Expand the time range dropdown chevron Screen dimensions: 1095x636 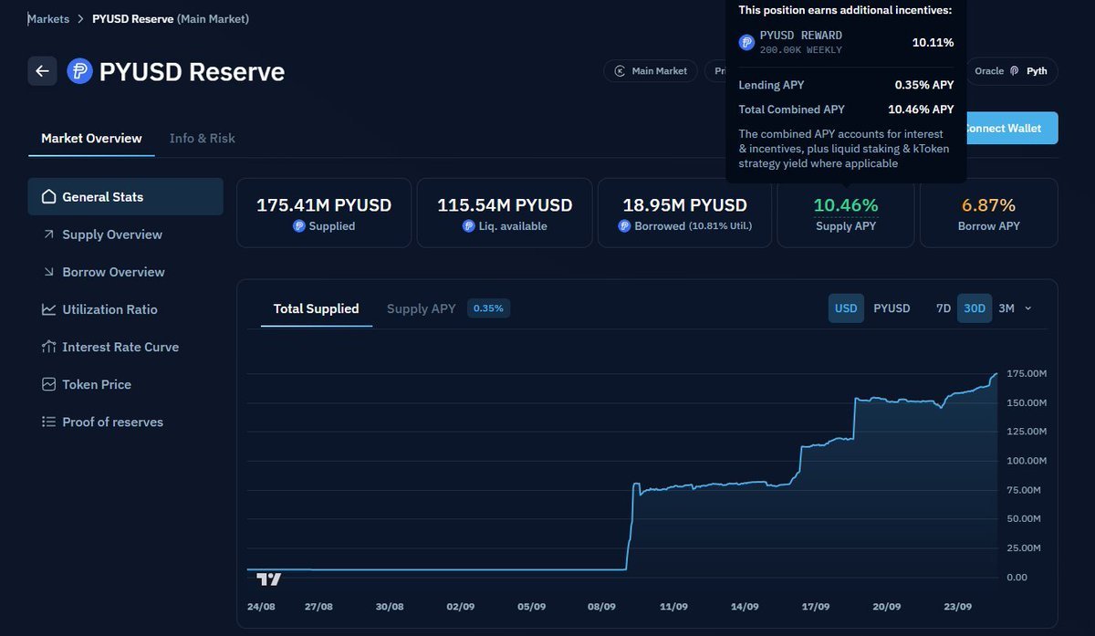pos(1028,308)
